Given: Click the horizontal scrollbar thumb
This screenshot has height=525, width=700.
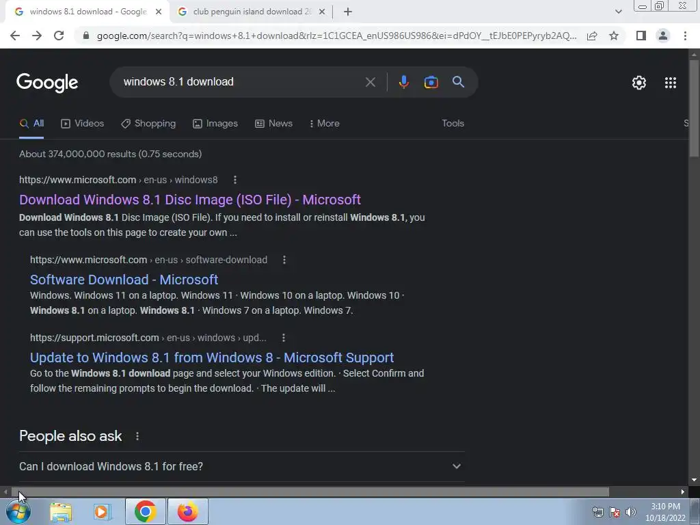Looking at the screenshot, I should point(310,492).
